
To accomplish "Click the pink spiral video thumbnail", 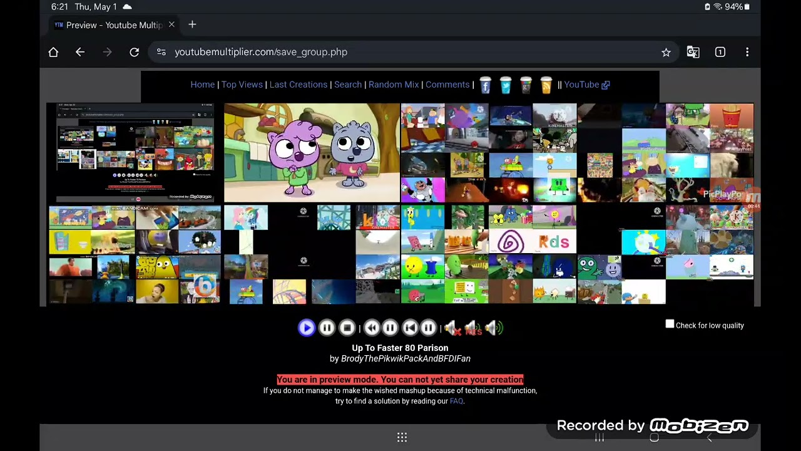I will [x=510, y=241].
